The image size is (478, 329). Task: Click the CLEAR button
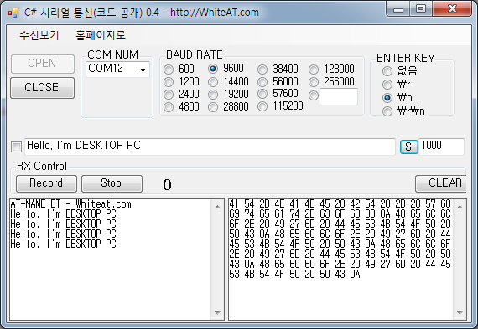pyautogui.click(x=441, y=183)
